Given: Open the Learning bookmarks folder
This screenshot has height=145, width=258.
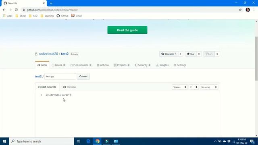Looking at the screenshot, I should (x=47, y=16).
